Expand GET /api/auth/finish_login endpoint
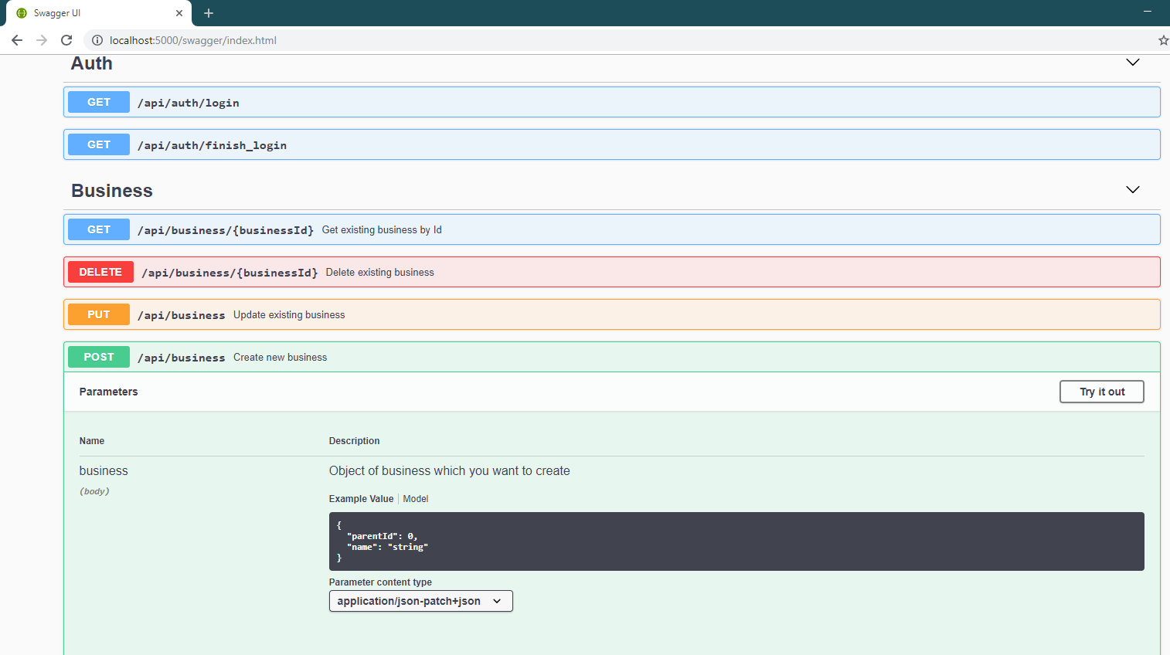This screenshot has width=1170, height=655. [x=612, y=144]
